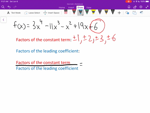Image resolution: width=150 pixels, height=113 pixels.
Task: Tap the "Derrick's Notebook" title
Action: (x=75, y=4)
